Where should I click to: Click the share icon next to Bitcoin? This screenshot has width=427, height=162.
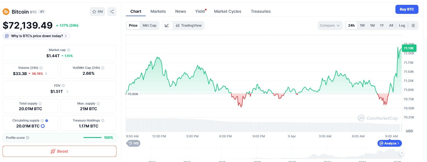pos(112,12)
